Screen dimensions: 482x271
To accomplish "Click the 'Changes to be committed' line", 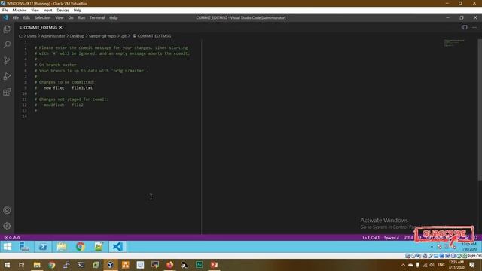I will 65,82.
